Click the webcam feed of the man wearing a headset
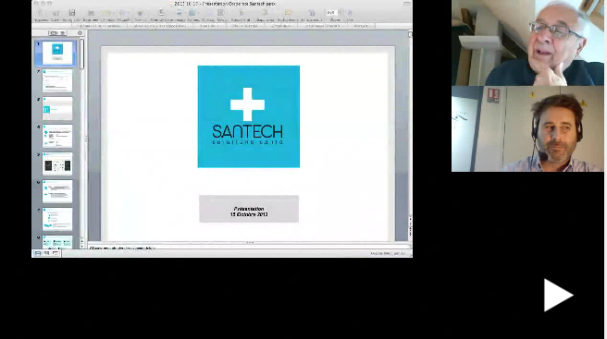The width and height of the screenshot is (607, 339). pyautogui.click(x=527, y=128)
